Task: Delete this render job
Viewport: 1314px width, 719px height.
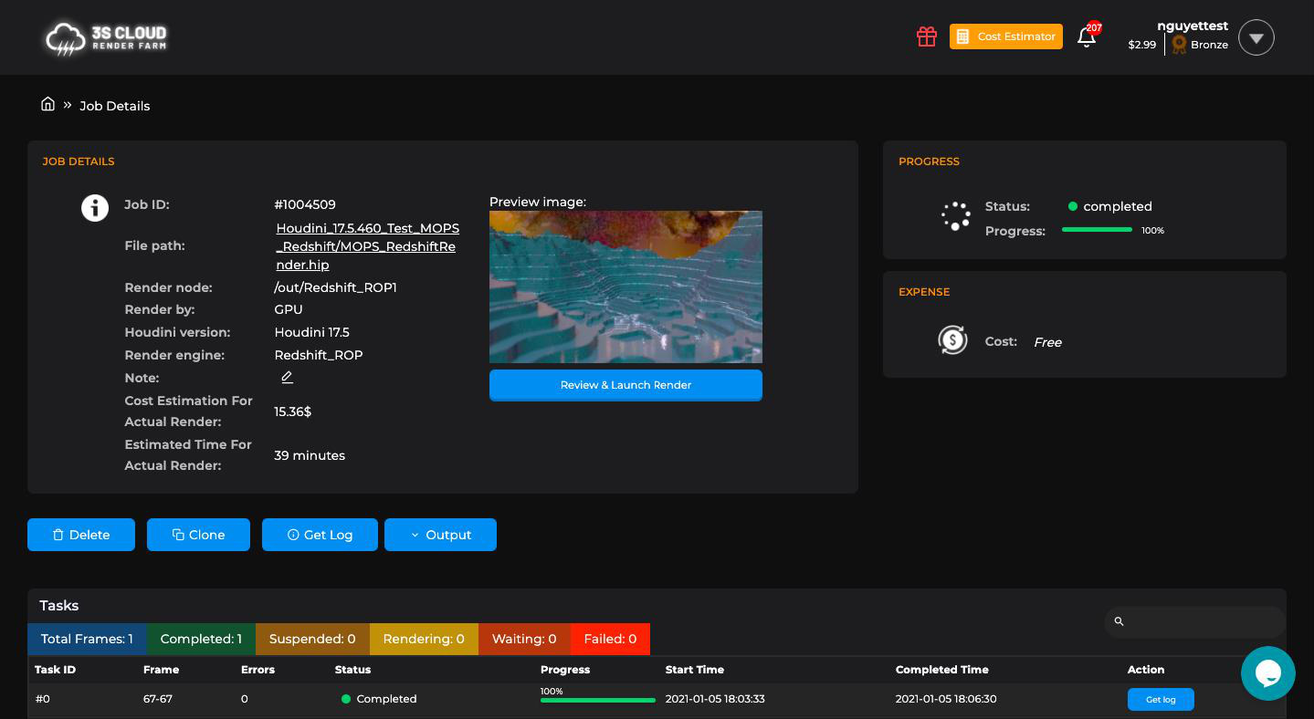Action: click(x=81, y=535)
